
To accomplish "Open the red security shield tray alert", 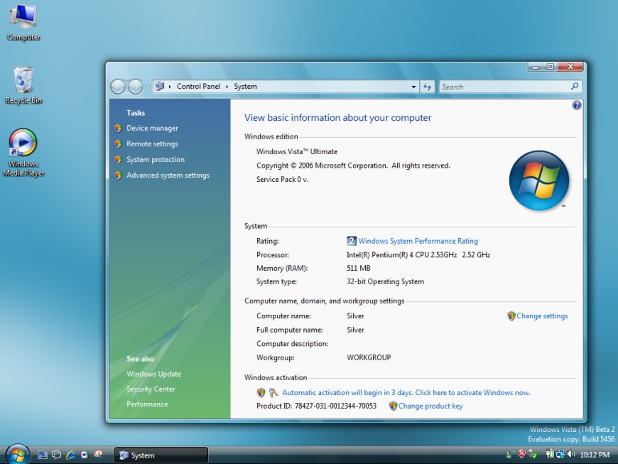I will [x=522, y=455].
